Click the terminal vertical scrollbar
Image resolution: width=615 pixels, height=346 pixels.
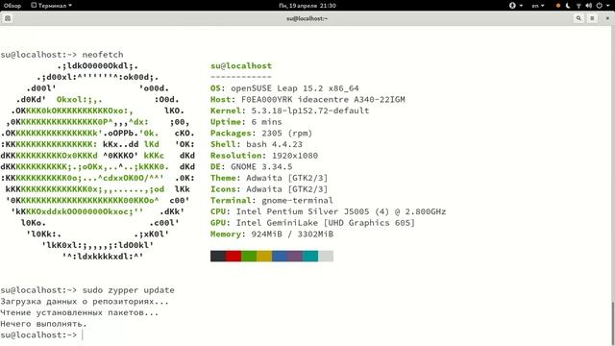(x=613, y=324)
